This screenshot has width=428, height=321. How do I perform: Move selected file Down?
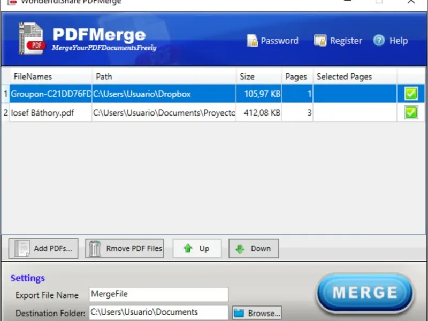(x=254, y=248)
